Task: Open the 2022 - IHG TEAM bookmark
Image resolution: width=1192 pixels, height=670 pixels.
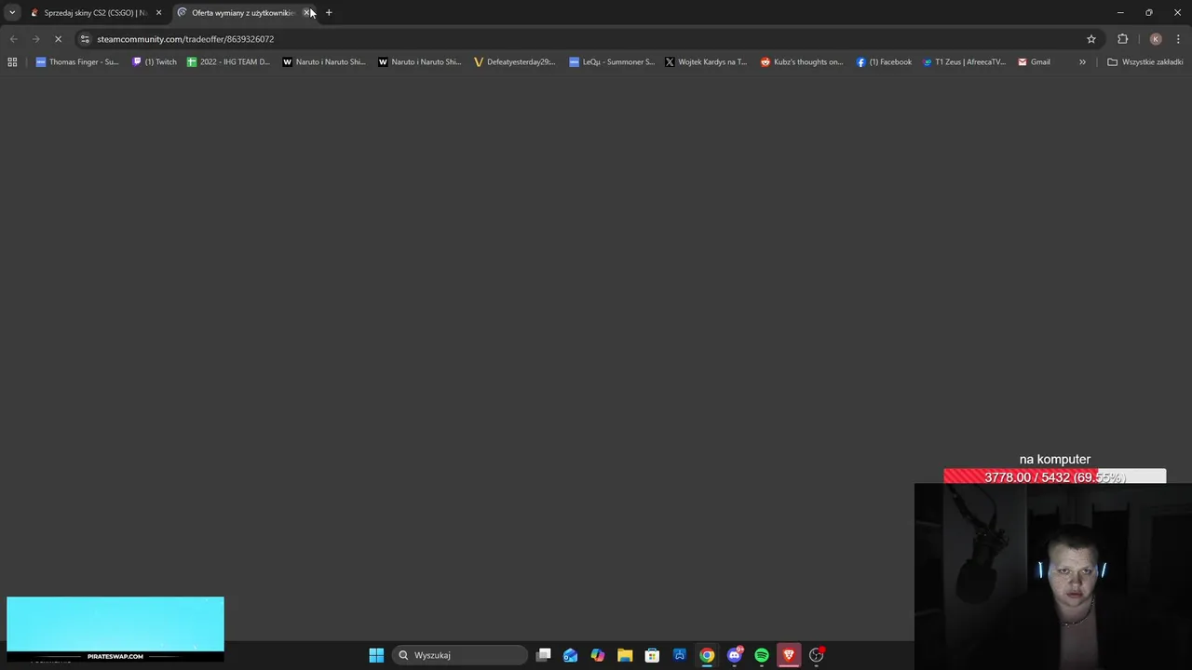Action: pos(228,62)
